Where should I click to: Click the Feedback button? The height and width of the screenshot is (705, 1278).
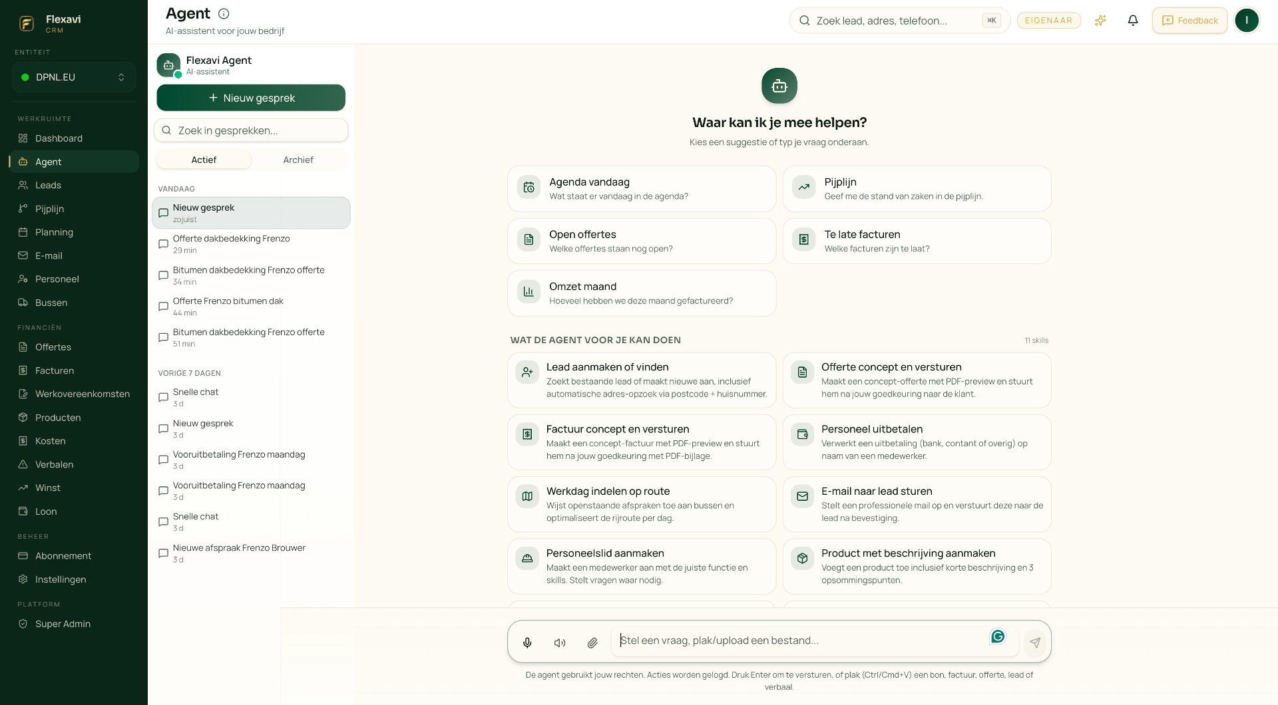click(1189, 21)
